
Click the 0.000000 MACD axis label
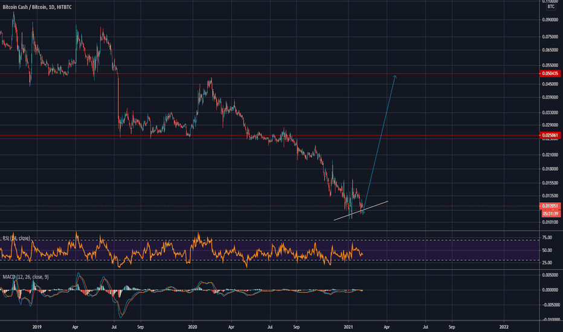coord(550,290)
